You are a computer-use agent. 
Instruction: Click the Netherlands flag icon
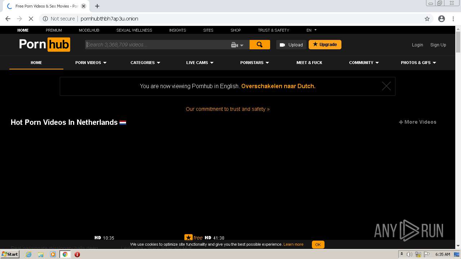123,123
